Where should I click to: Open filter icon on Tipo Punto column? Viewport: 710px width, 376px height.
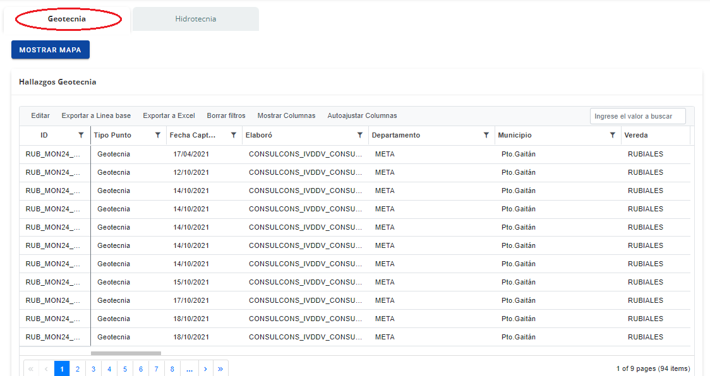pos(158,135)
